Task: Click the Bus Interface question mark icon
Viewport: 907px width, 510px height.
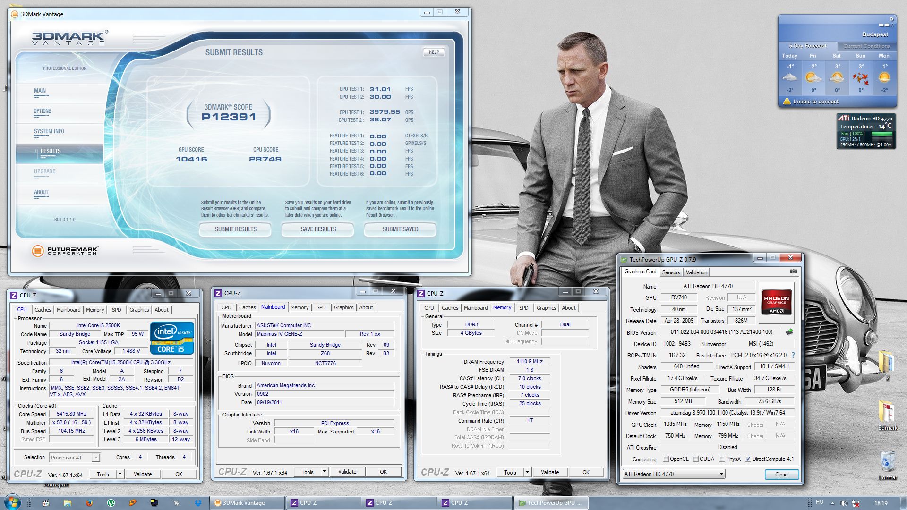Action: click(793, 355)
